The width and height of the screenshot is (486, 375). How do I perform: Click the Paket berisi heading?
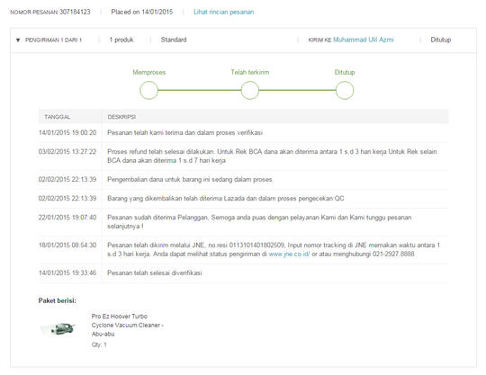click(57, 300)
